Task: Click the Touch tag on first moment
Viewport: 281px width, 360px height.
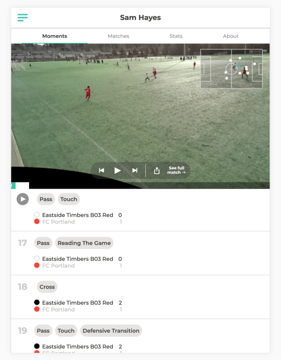Action: [69, 199]
